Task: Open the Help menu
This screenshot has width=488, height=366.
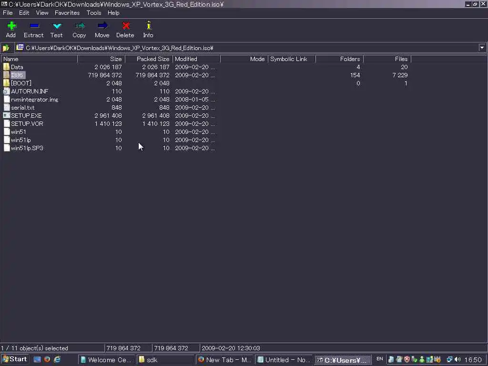Action: click(113, 13)
